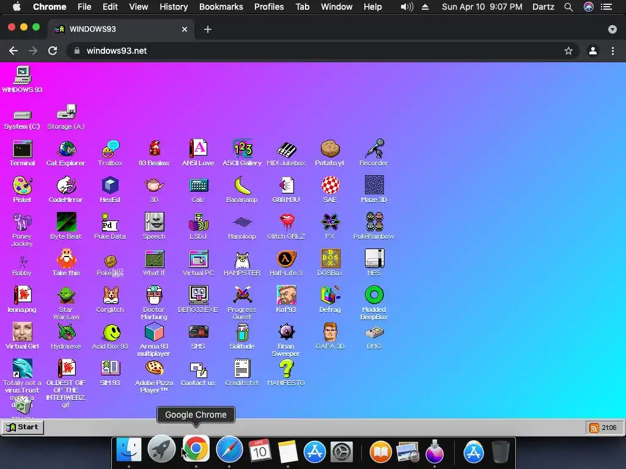Open the Profiles menu
This screenshot has height=469, width=626.
269,7
